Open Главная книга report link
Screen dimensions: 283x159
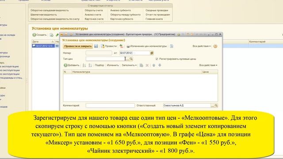click(x=154, y=19)
